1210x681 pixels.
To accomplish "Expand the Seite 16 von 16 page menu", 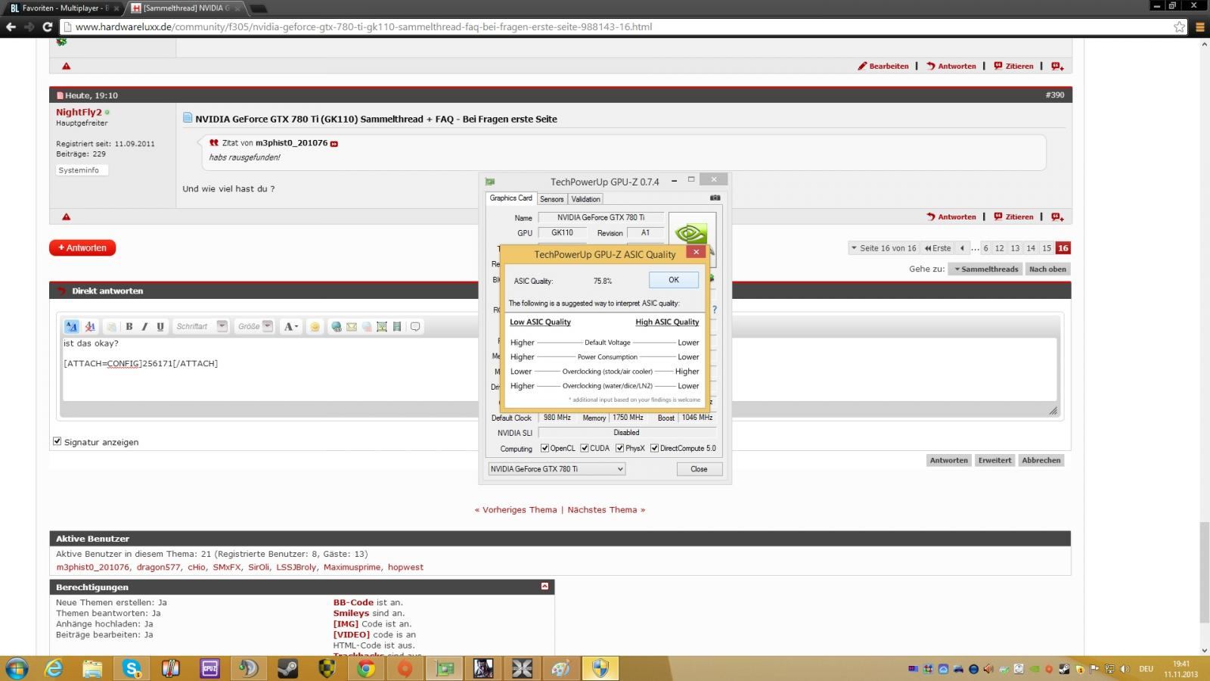I will pyautogui.click(x=883, y=248).
